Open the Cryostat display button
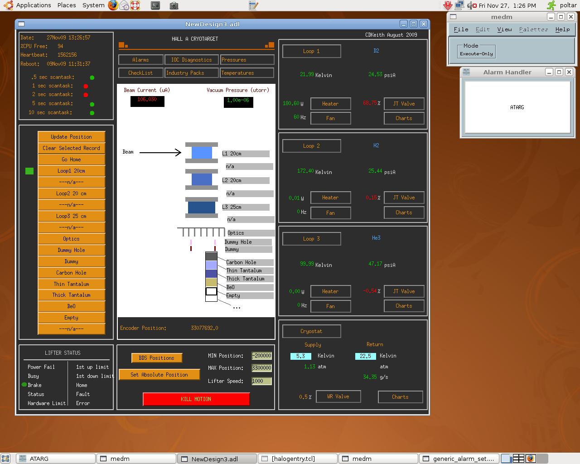580x464 pixels. (x=312, y=331)
